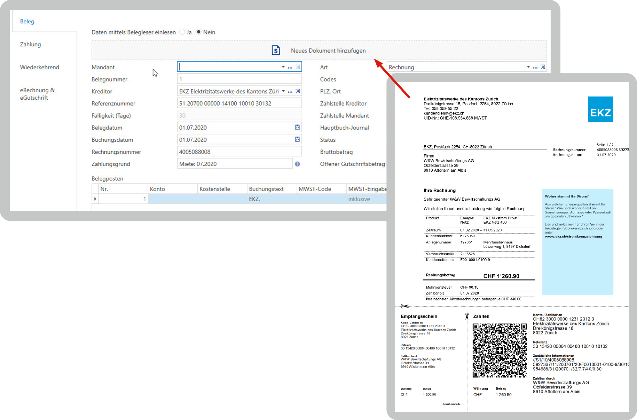Click the Rechnungsbetrag CHF 1'260.90 amount
The height and width of the screenshot is (420, 637).
(501, 276)
